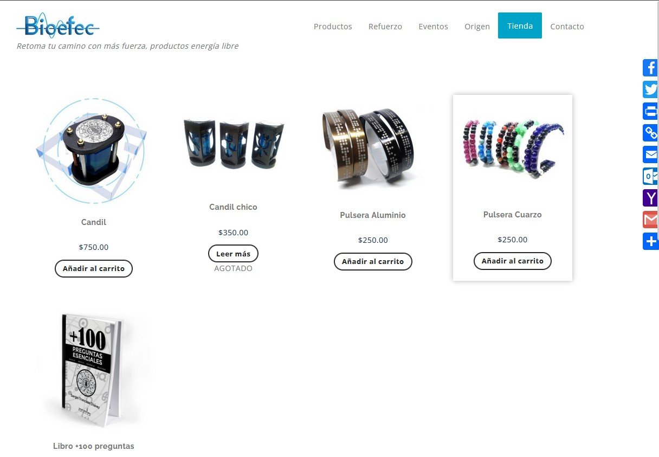
Task: Open the Eventos menu item
Action: tap(433, 26)
